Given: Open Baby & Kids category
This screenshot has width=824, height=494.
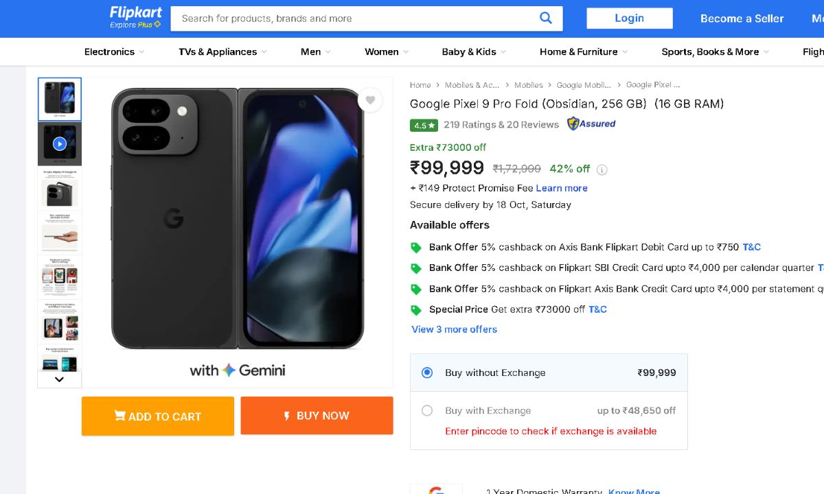Looking at the screenshot, I should [474, 51].
